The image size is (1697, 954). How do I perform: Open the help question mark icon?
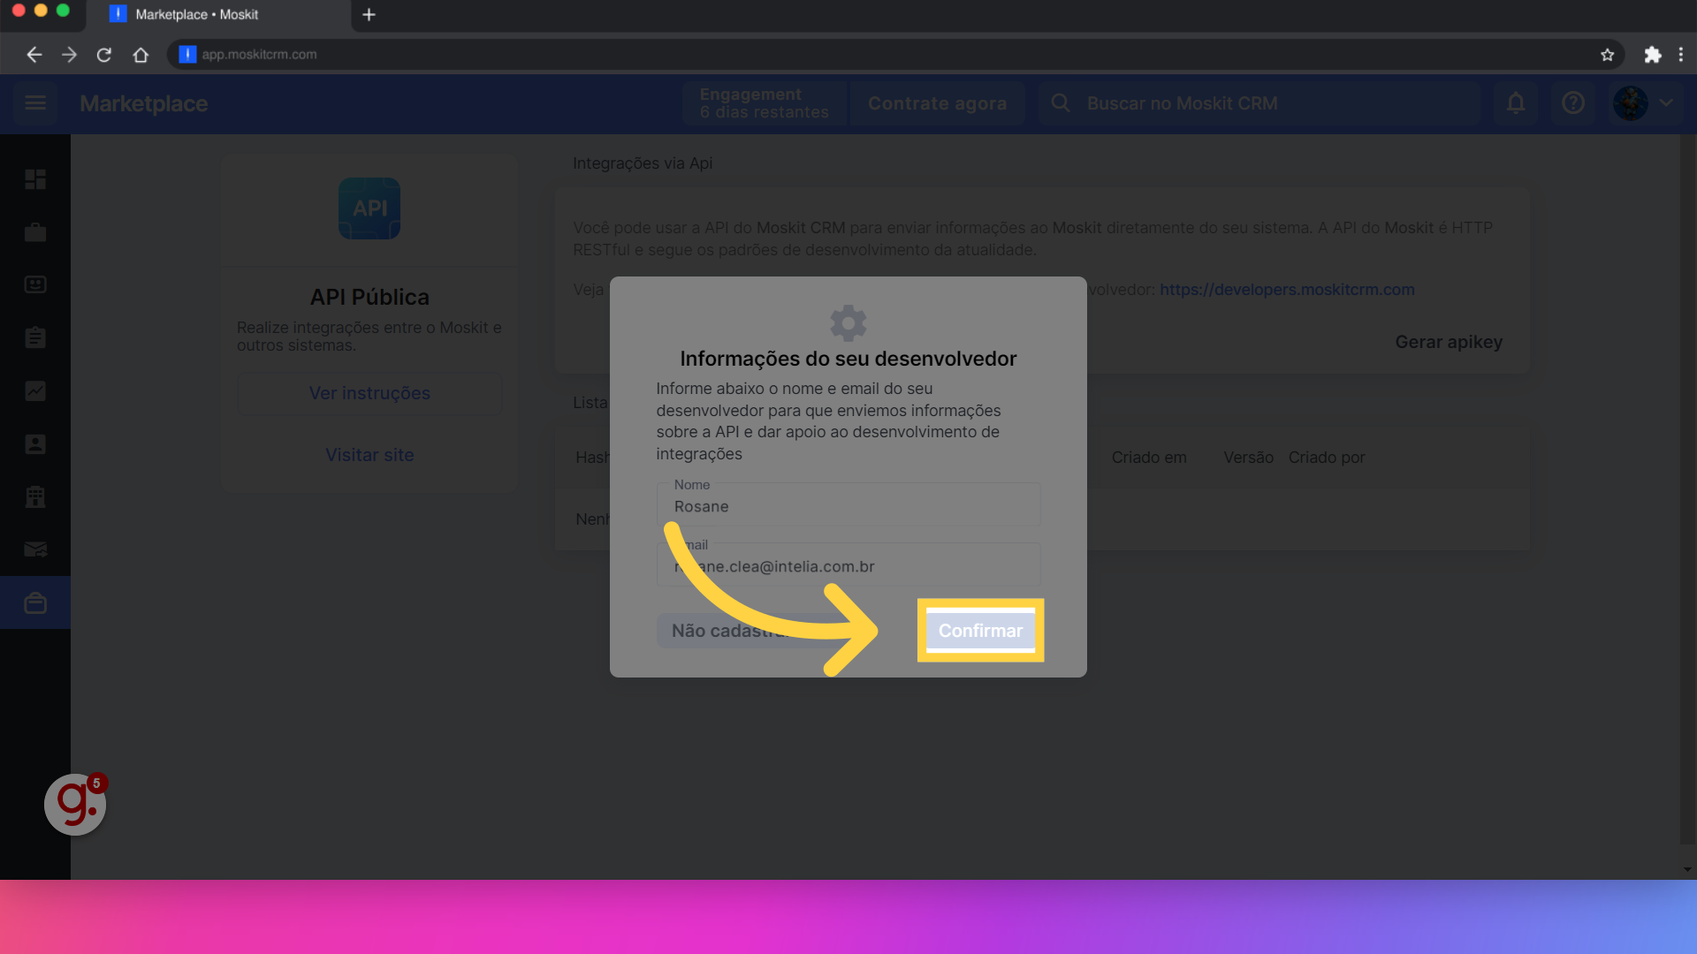(x=1573, y=103)
